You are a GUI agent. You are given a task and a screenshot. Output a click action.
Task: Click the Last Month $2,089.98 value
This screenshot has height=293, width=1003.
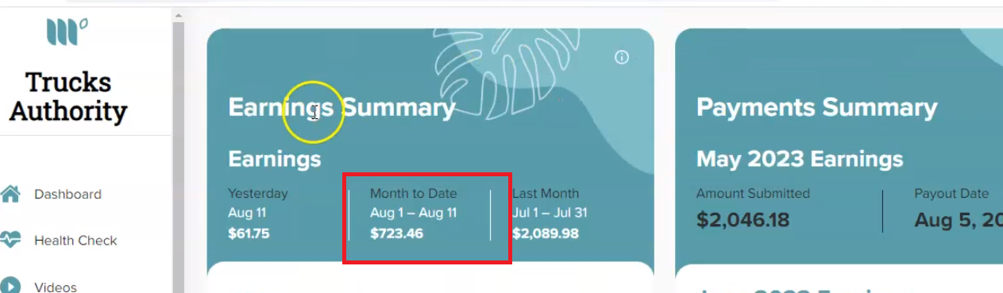pyautogui.click(x=546, y=233)
